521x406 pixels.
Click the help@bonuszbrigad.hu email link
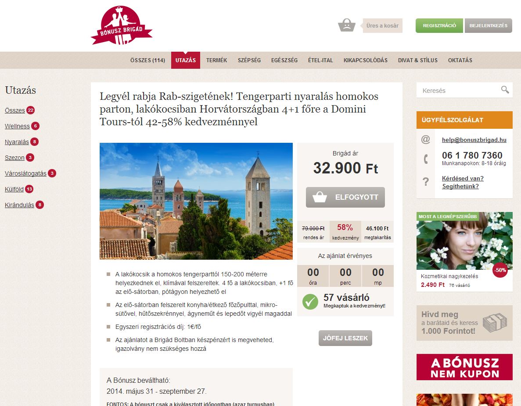[474, 140]
